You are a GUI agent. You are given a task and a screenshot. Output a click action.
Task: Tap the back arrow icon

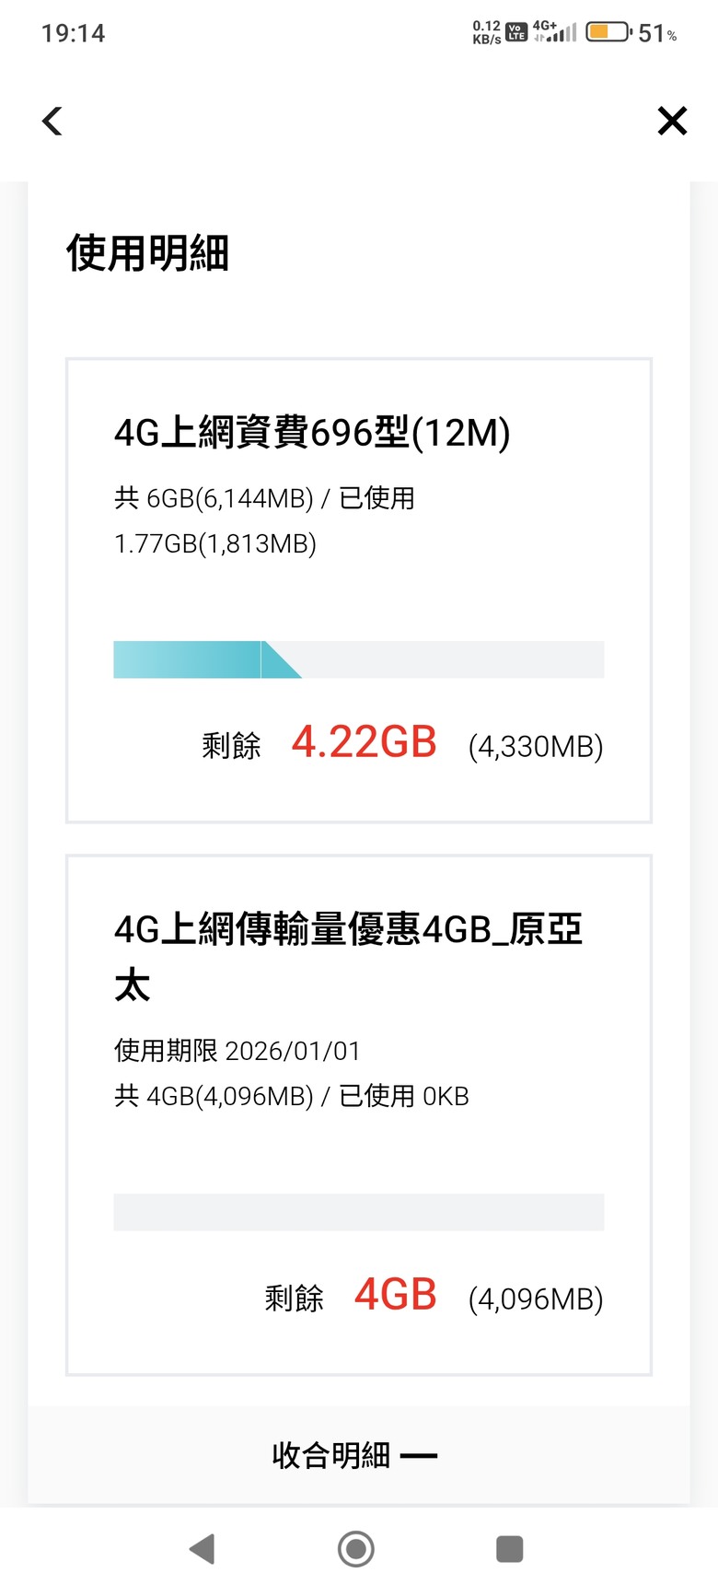52,121
